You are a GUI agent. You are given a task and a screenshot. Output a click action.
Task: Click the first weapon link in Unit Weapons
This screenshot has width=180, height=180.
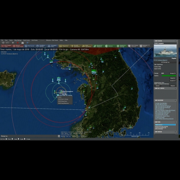click(161, 103)
